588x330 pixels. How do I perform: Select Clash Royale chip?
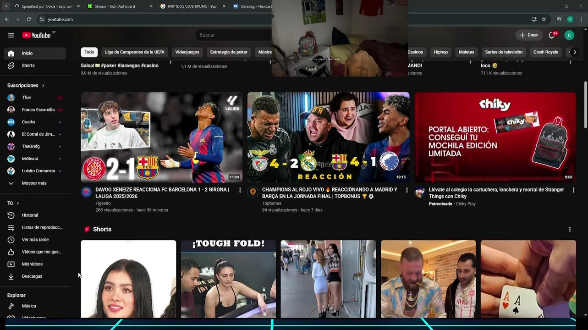click(x=546, y=52)
